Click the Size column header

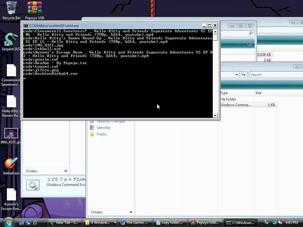coord(265,93)
